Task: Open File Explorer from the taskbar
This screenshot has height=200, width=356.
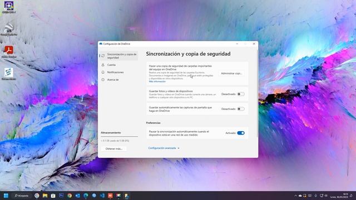Action: click(45, 196)
